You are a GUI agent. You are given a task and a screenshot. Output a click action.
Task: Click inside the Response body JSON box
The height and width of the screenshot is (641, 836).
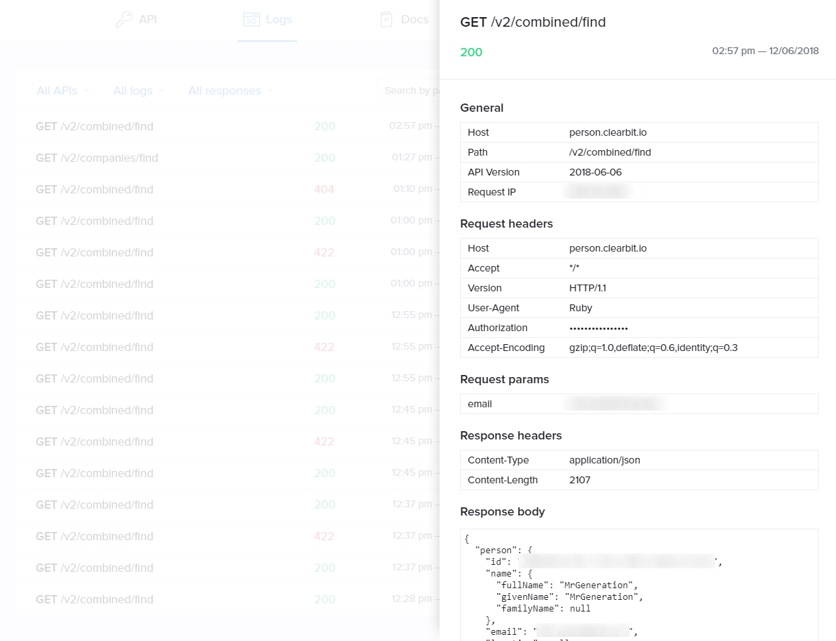pos(639,585)
